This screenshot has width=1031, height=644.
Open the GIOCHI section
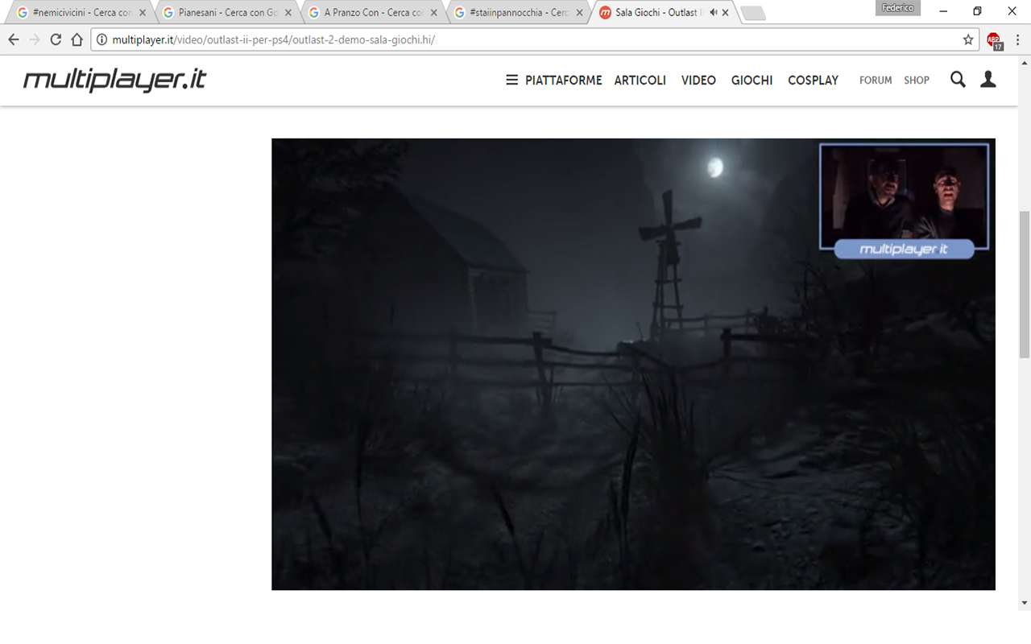click(x=752, y=80)
